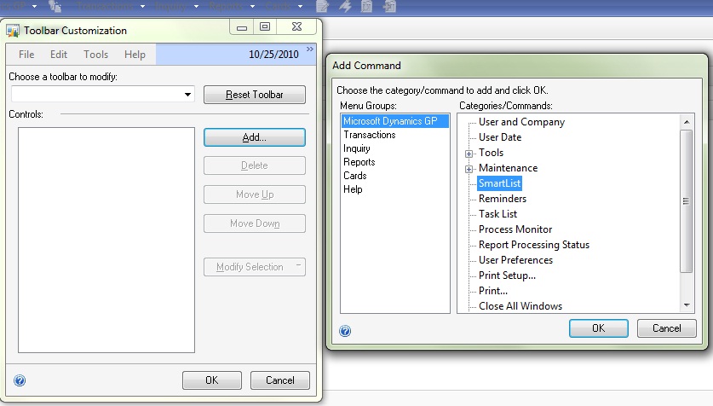Open the Reports menu arrow in the main toolbar
Image resolution: width=713 pixels, height=406 pixels.
pyautogui.click(x=252, y=6)
